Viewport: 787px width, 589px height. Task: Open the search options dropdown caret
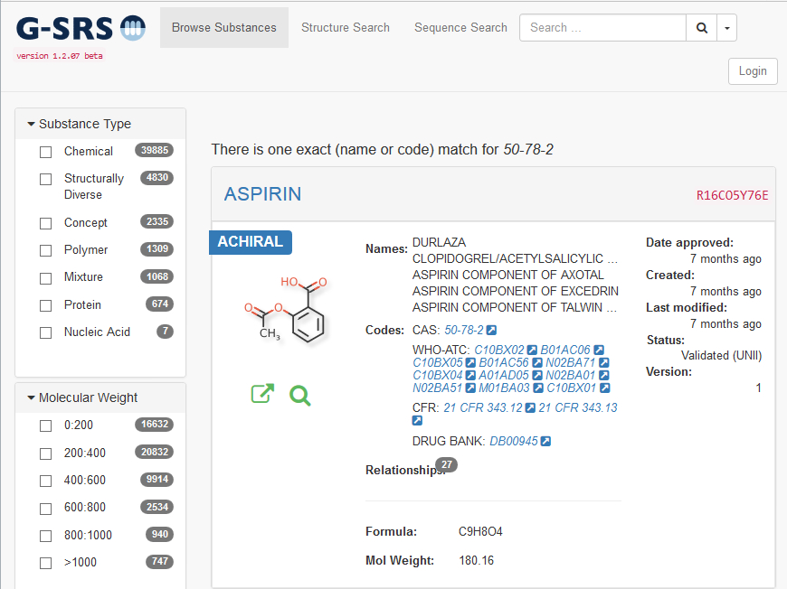pyautogui.click(x=726, y=28)
